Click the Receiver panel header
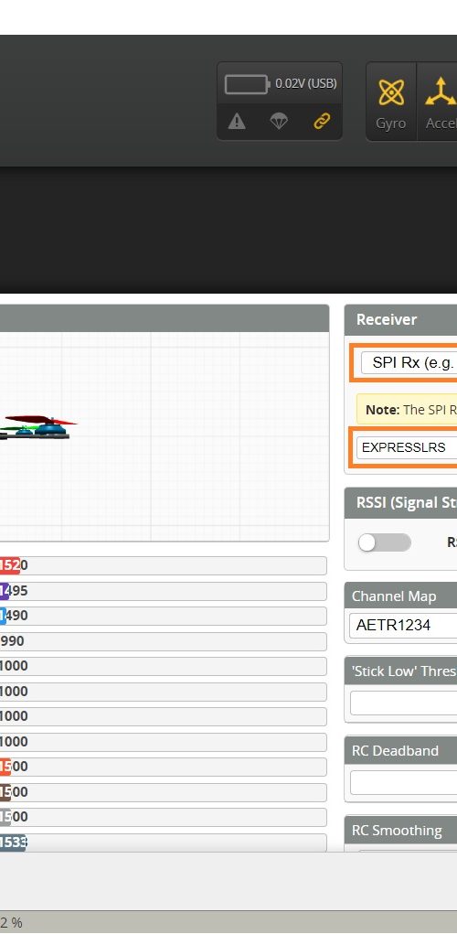The image size is (457, 934). coord(400,319)
